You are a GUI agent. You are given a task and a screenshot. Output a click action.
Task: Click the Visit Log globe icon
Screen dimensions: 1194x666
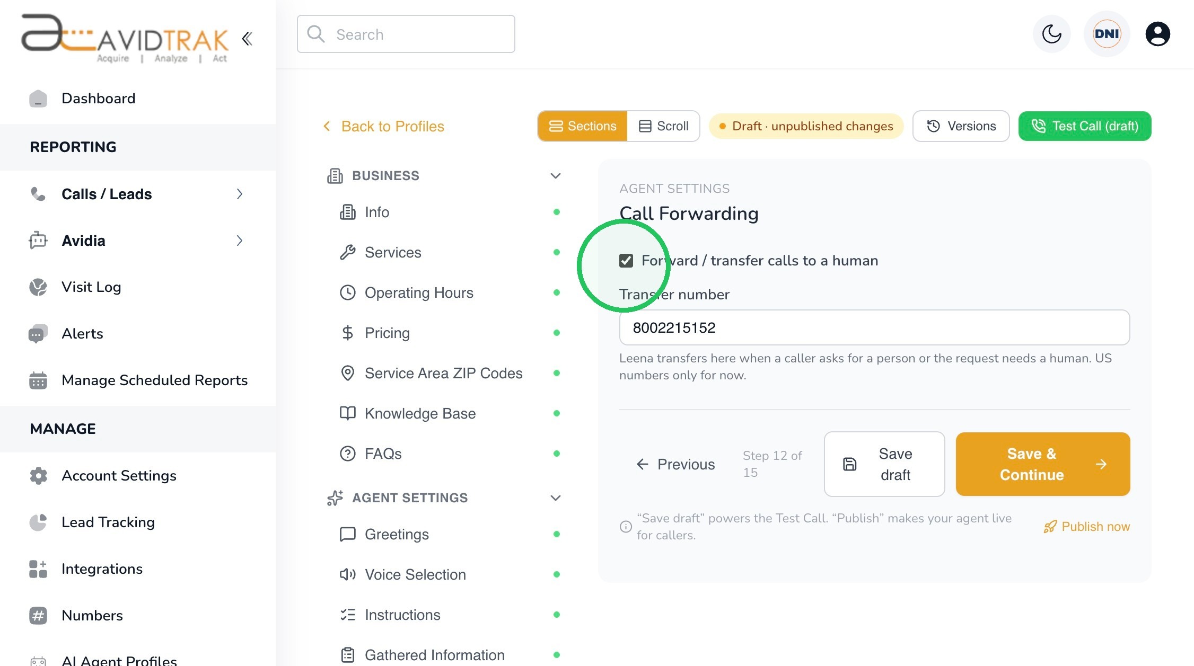pyautogui.click(x=38, y=287)
